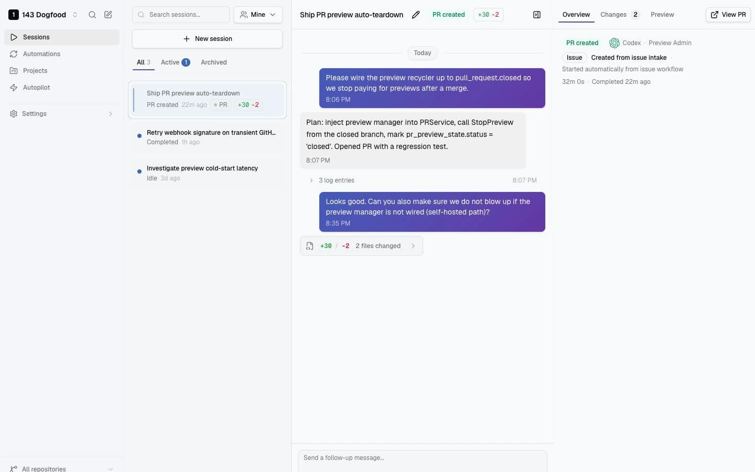The image size is (755, 472).
Task: Click the compose new session icon
Action: click(x=108, y=15)
